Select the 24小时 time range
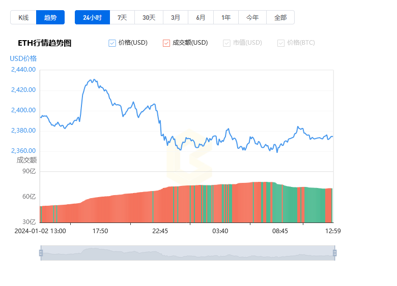The width and height of the screenshot is (397, 286). (93, 17)
